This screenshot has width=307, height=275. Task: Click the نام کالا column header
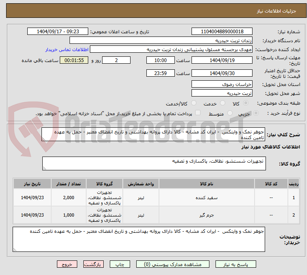click(x=207, y=184)
